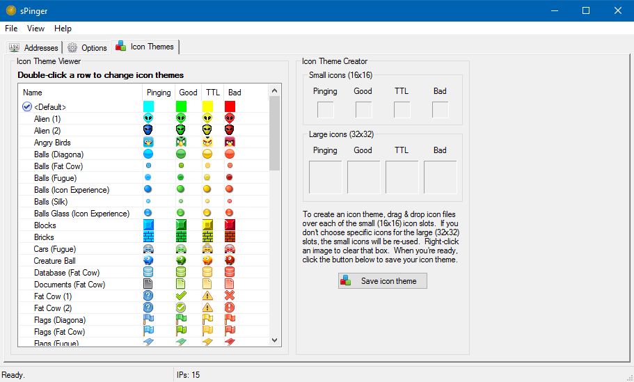634x382 pixels.
Task: Select the Database (Fat Cow) theme name
Action: tap(67, 273)
